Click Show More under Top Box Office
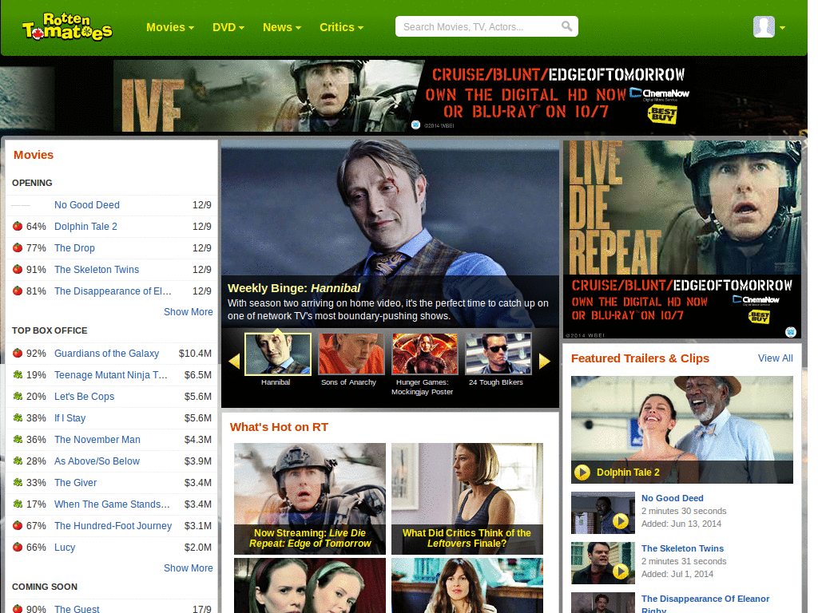The width and height of the screenshot is (818, 613). [189, 568]
